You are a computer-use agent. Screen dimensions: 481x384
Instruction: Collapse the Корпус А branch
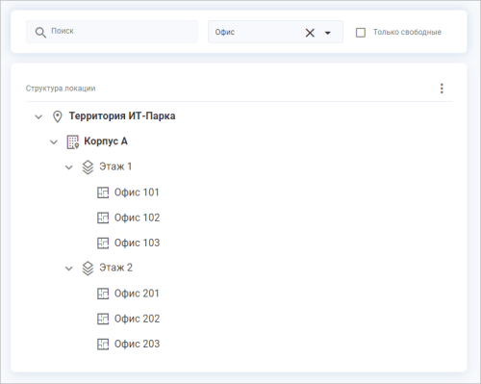pos(54,142)
